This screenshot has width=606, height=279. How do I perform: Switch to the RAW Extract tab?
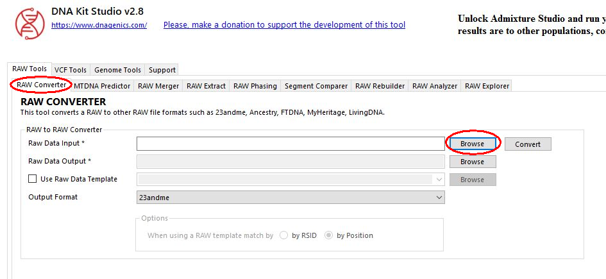(x=206, y=86)
